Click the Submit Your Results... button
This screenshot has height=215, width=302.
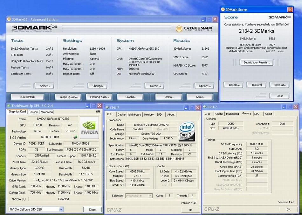257,62
